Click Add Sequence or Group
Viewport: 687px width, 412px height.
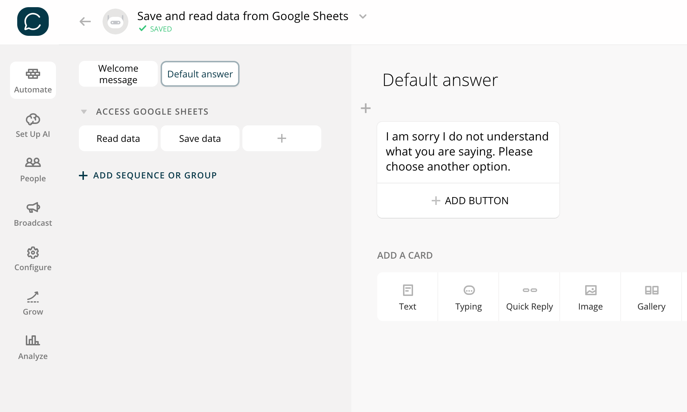(x=148, y=176)
